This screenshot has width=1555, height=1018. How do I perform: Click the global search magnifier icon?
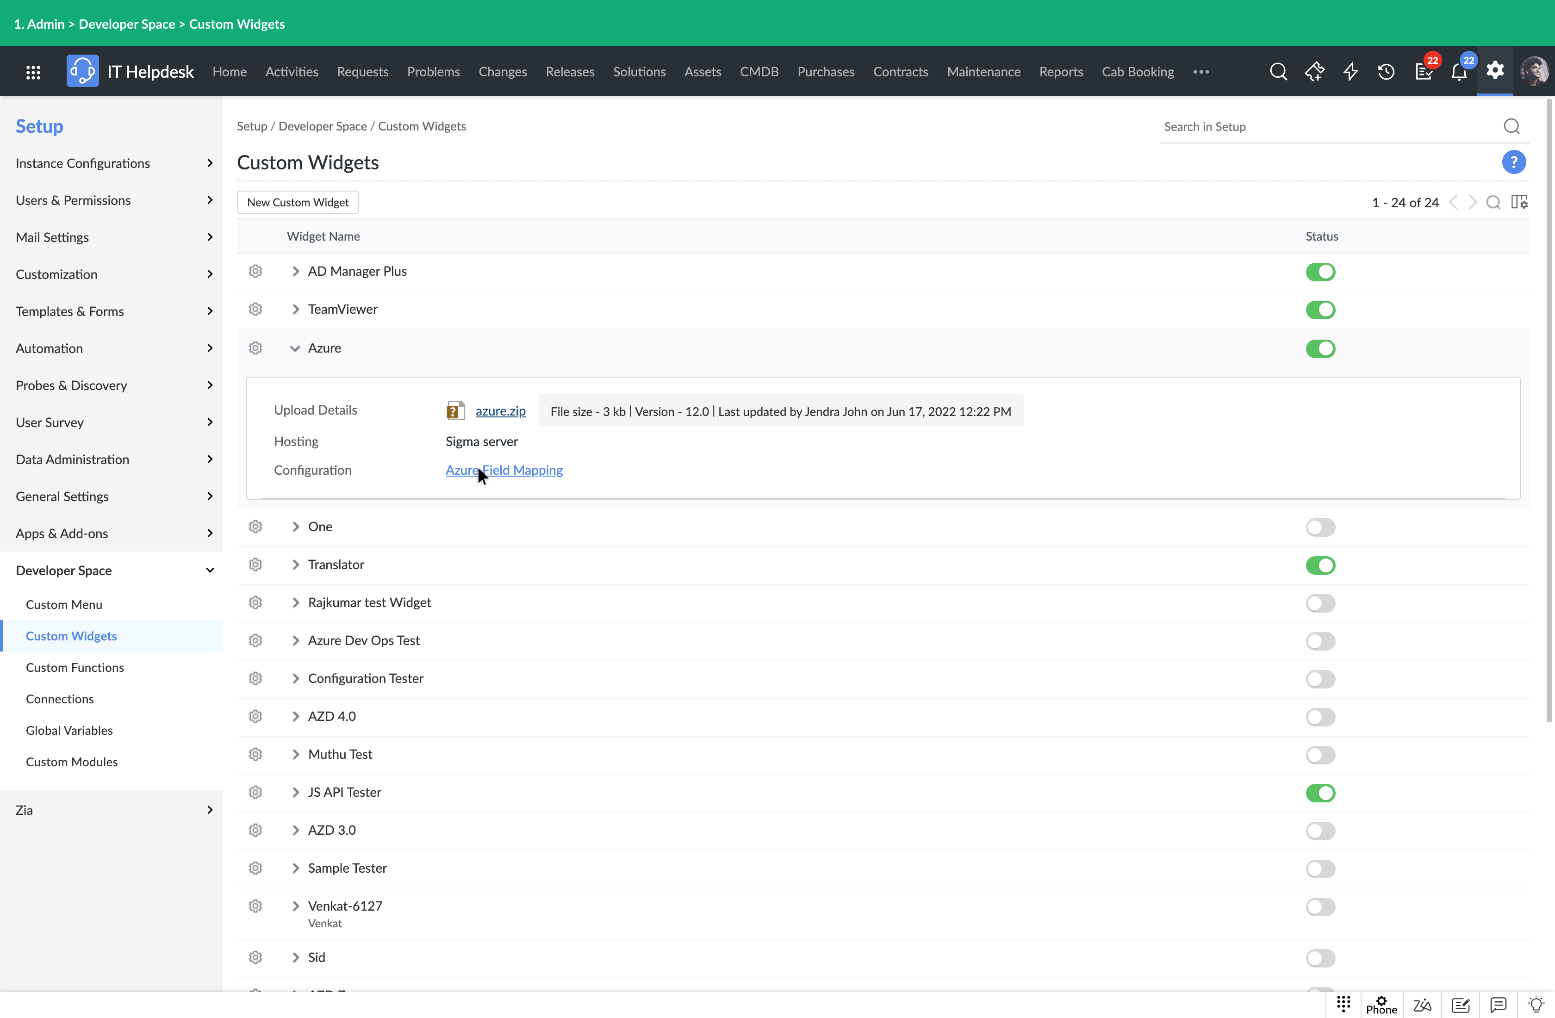click(1278, 72)
